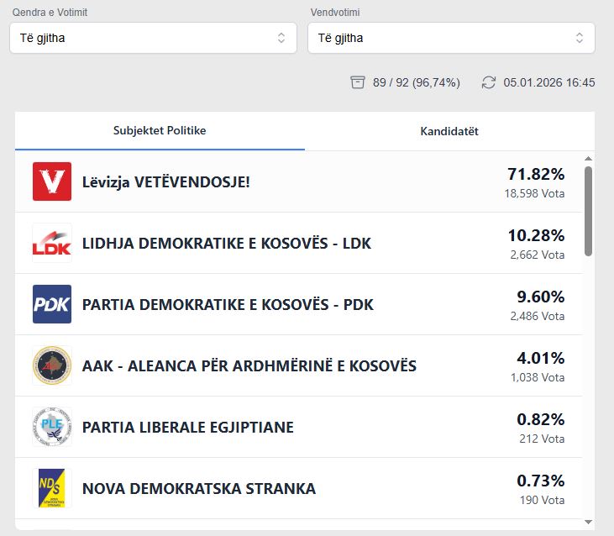Screen dimensions: 614x536
Task: Open the Qendra e Votimit dropdown
Action: pyautogui.click(x=153, y=38)
